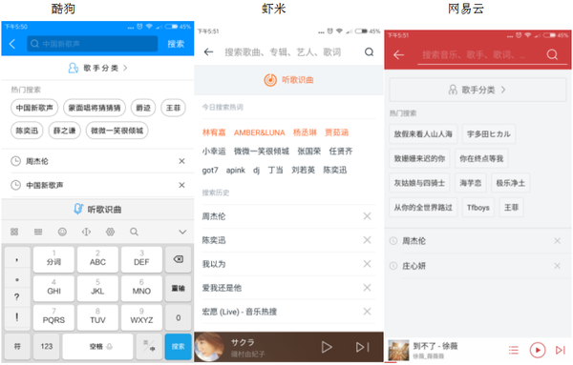
Task: Skip to next track in Xiami mini player
Action: (x=363, y=347)
